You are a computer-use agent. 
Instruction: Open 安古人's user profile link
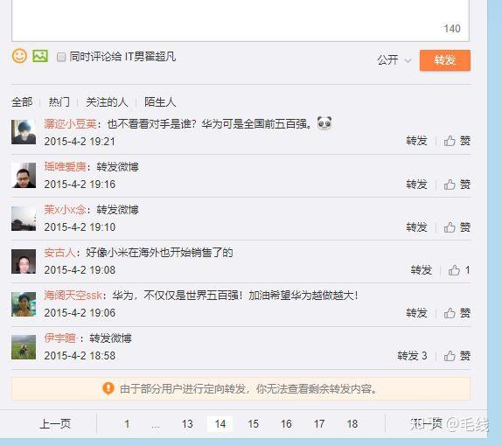tap(59, 253)
